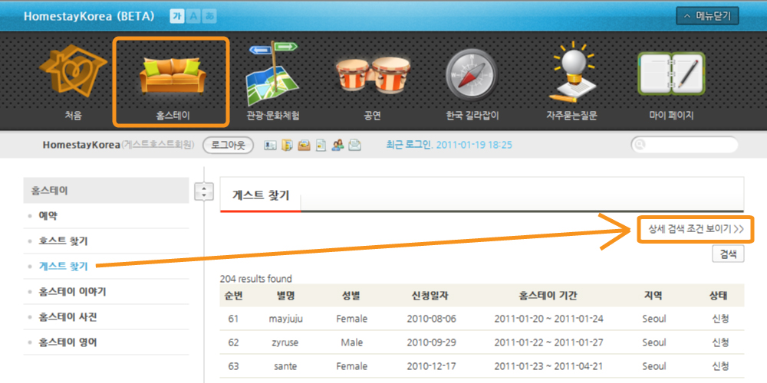Switch language to Korean with 가 button
The width and height of the screenshot is (767, 383).
pyautogui.click(x=176, y=16)
